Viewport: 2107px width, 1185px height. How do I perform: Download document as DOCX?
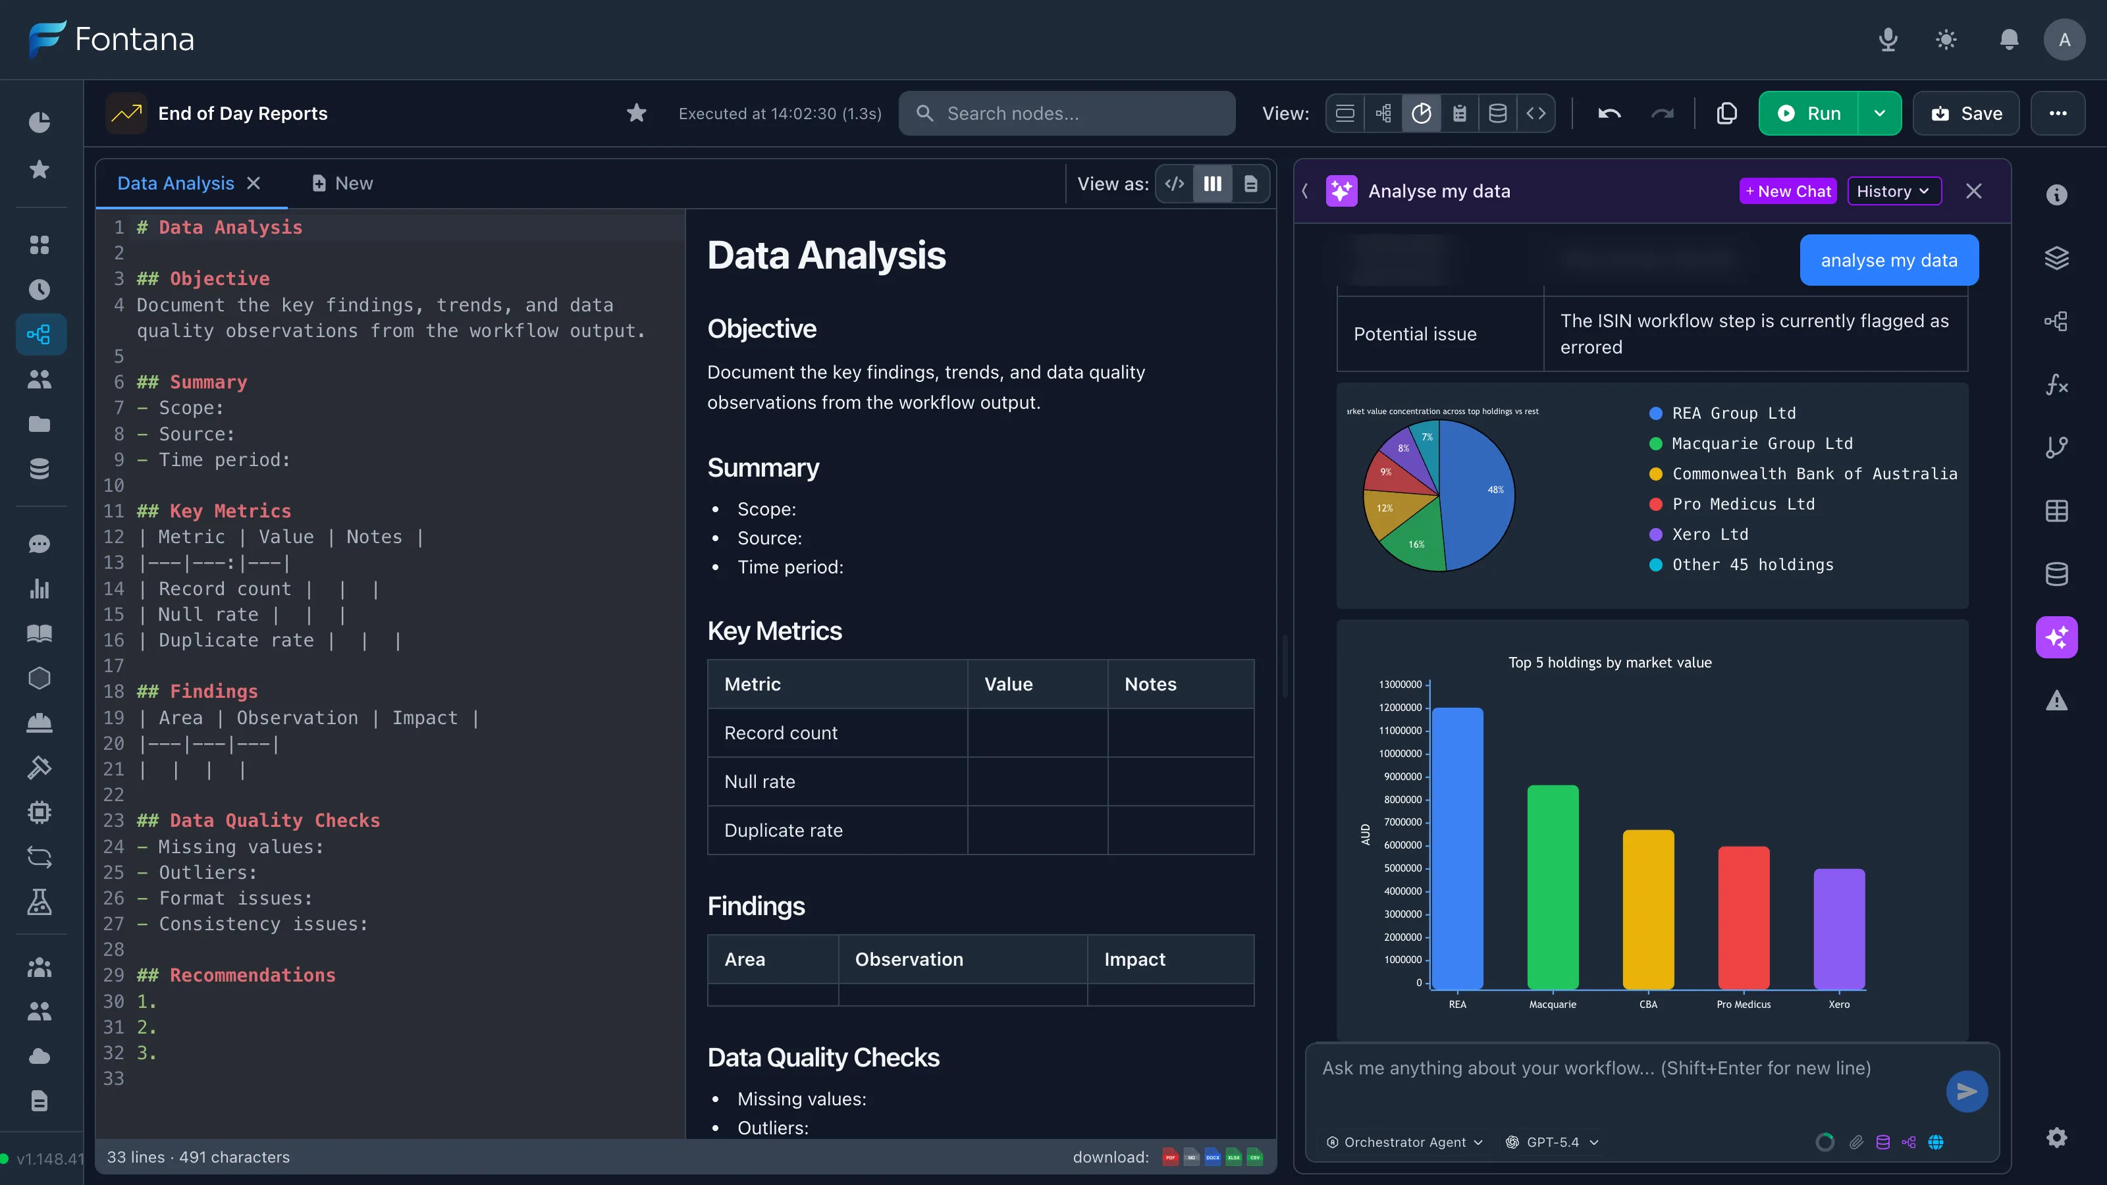(x=1213, y=1157)
